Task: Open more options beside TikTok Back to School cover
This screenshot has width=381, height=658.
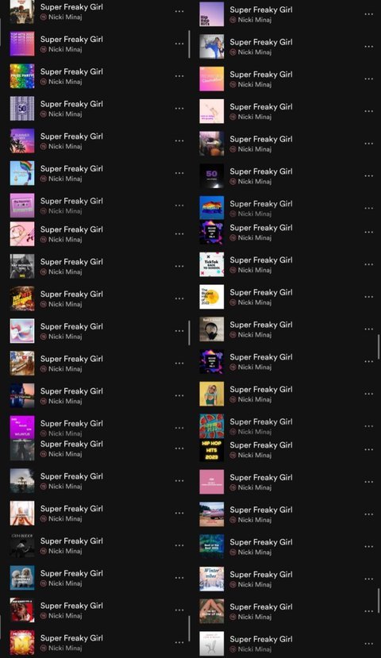Action: pos(368,264)
